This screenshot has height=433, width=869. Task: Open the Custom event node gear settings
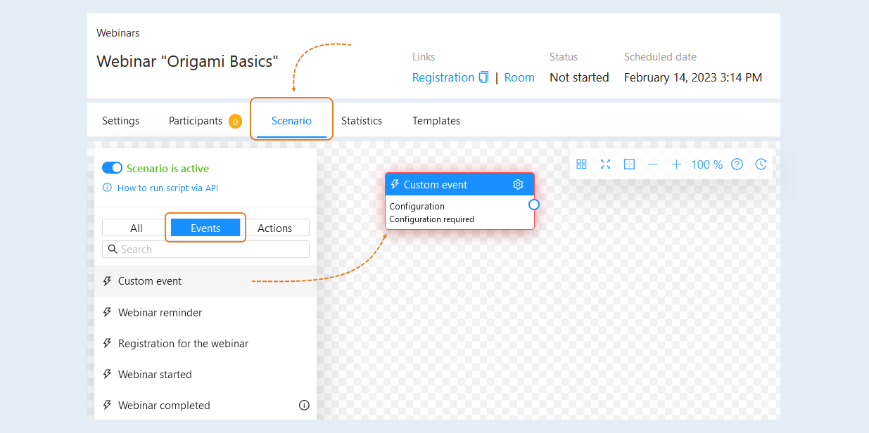pos(518,184)
